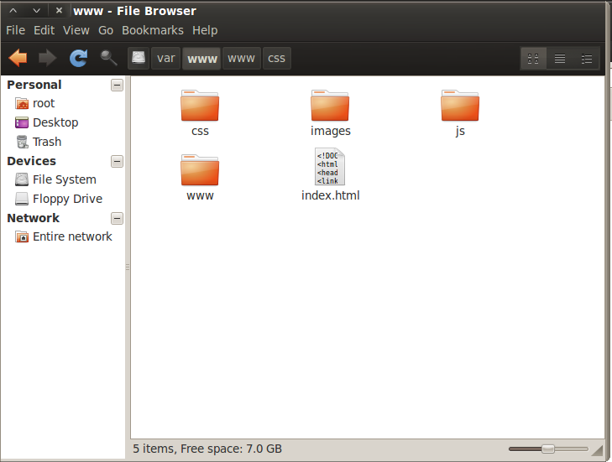Click the window resize grip corner
The width and height of the screenshot is (612, 462).
coord(597,451)
